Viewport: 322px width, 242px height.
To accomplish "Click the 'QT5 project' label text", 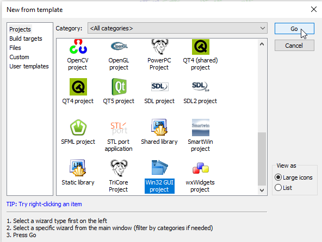I will pos(119,101).
